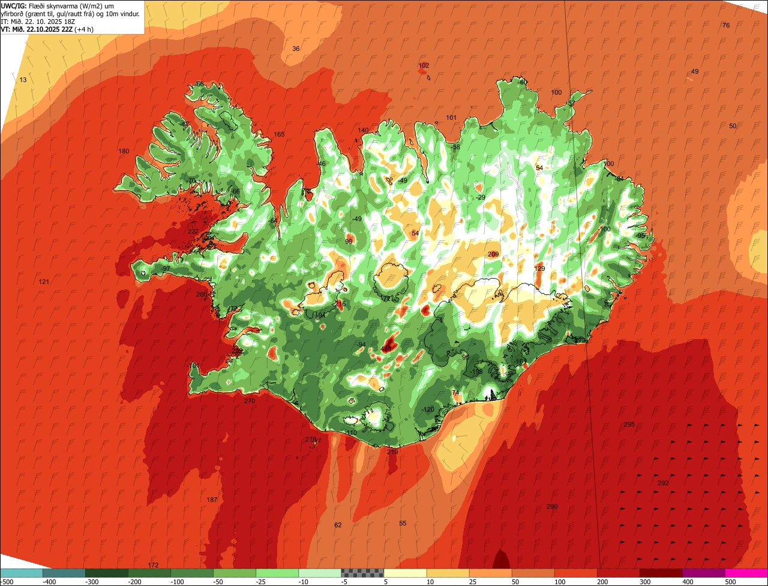Click the map value -29 in northeast Iceland
Screen dimensions: 768x586
pyautogui.click(x=481, y=197)
